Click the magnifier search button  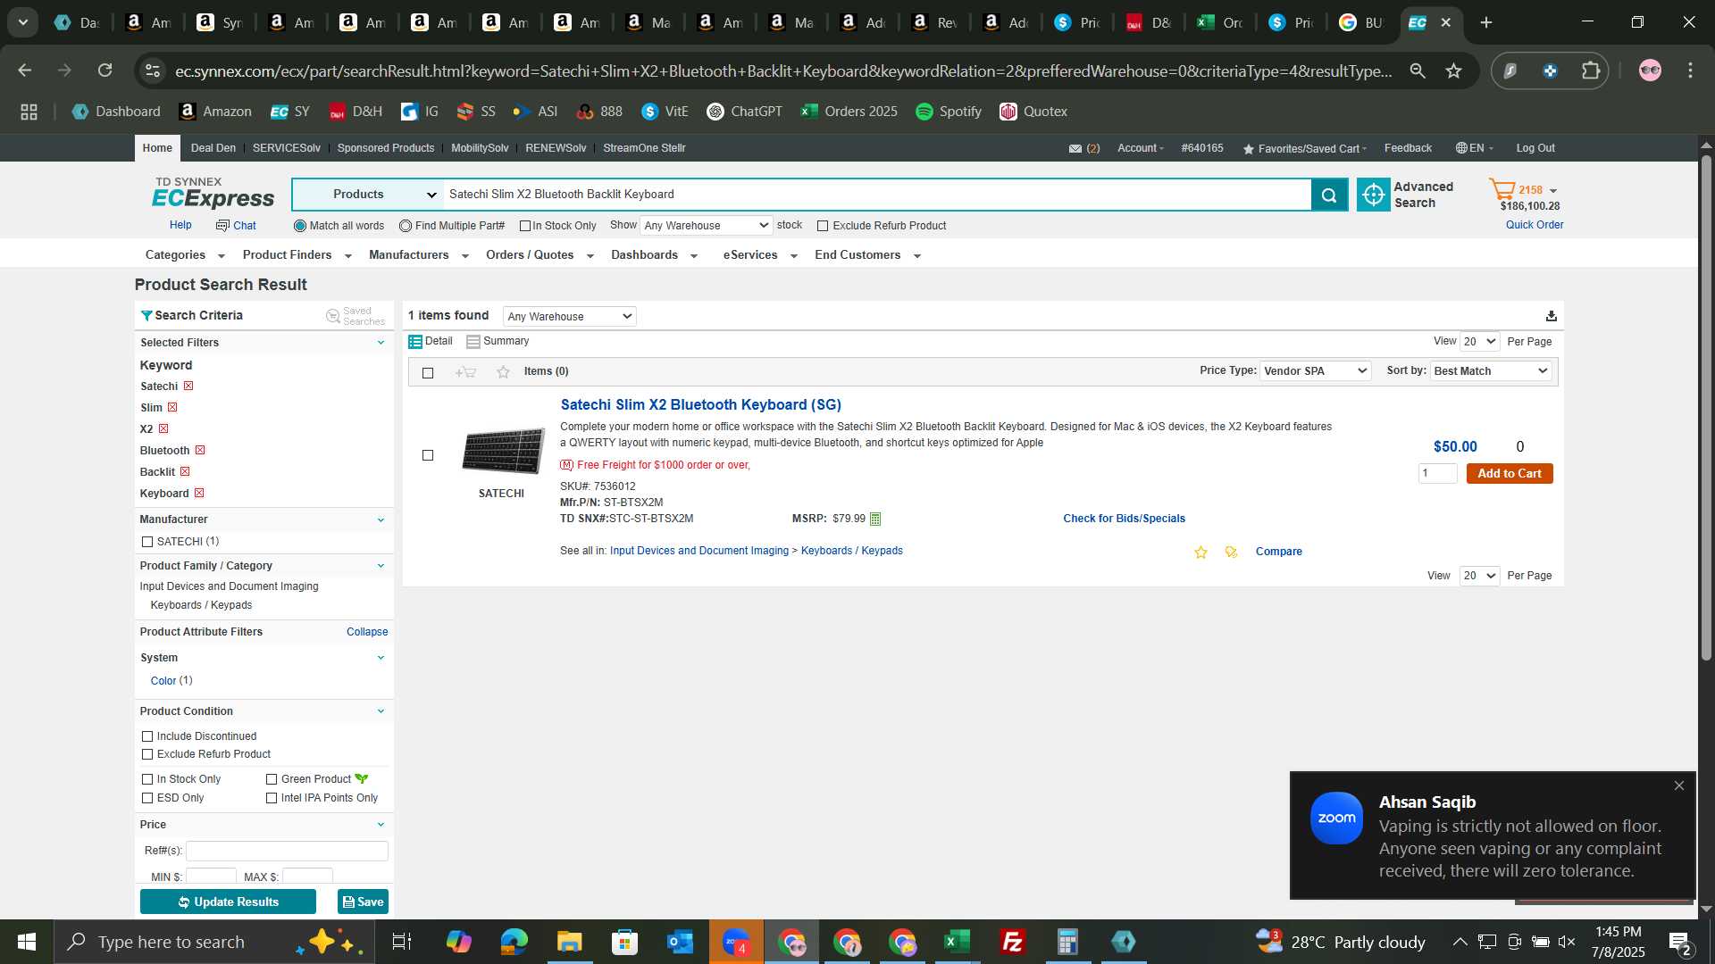pyautogui.click(x=1329, y=195)
